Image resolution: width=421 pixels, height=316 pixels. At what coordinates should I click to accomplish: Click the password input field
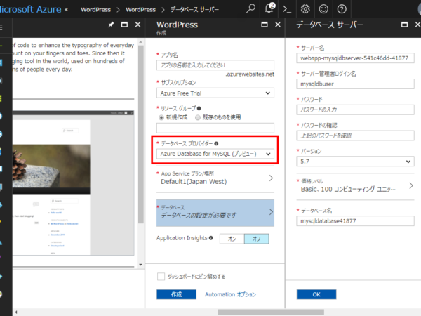coord(355,110)
